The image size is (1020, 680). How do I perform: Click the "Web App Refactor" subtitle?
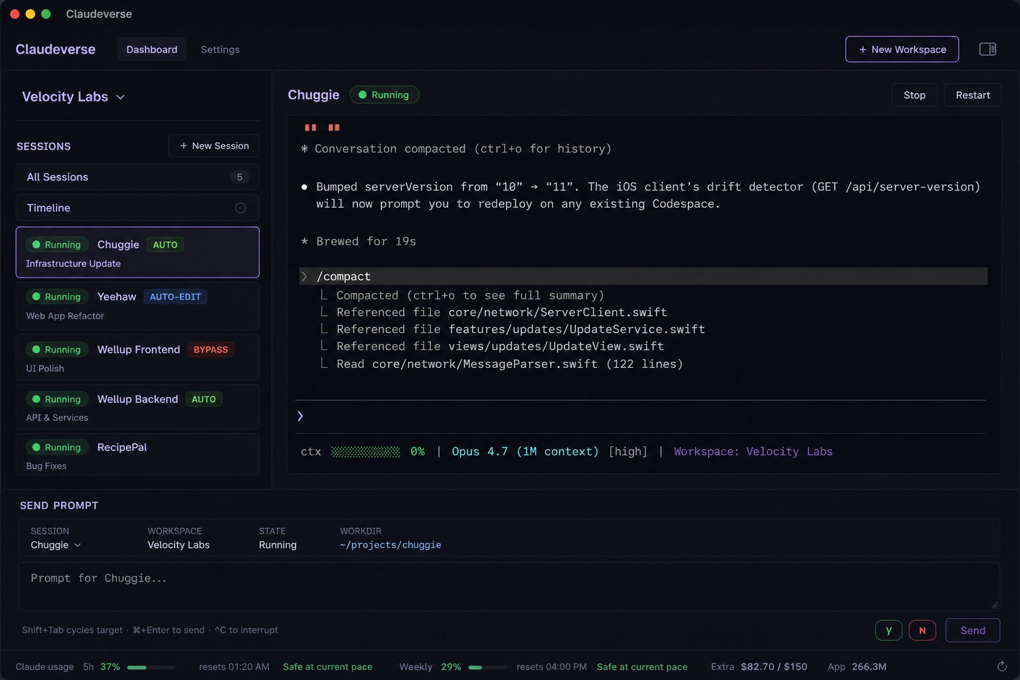[x=65, y=316]
